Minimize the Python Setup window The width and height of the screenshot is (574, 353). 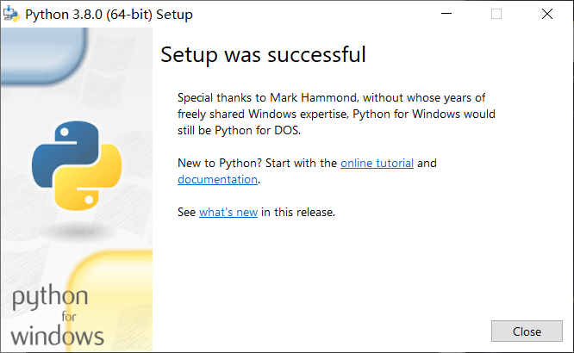446,15
